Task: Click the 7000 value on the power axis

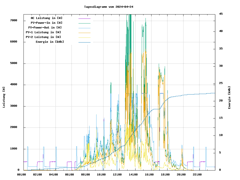Action: (x=13, y=20)
